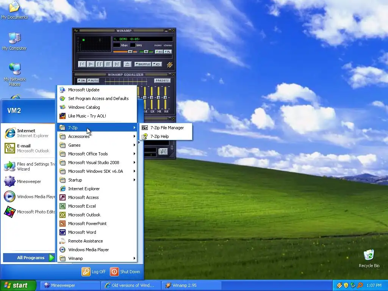Click the Microsoft Excel icon
This screenshot has width=388, height=291.
[x=63, y=206]
